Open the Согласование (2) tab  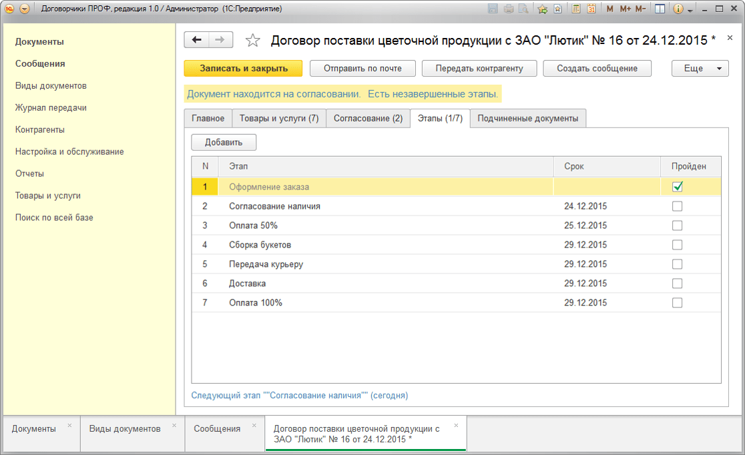[x=368, y=118]
